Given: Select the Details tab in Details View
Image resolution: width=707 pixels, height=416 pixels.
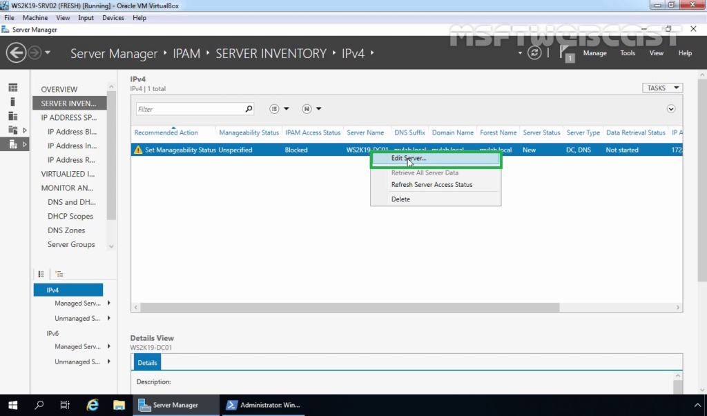Looking at the screenshot, I should click(147, 362).
